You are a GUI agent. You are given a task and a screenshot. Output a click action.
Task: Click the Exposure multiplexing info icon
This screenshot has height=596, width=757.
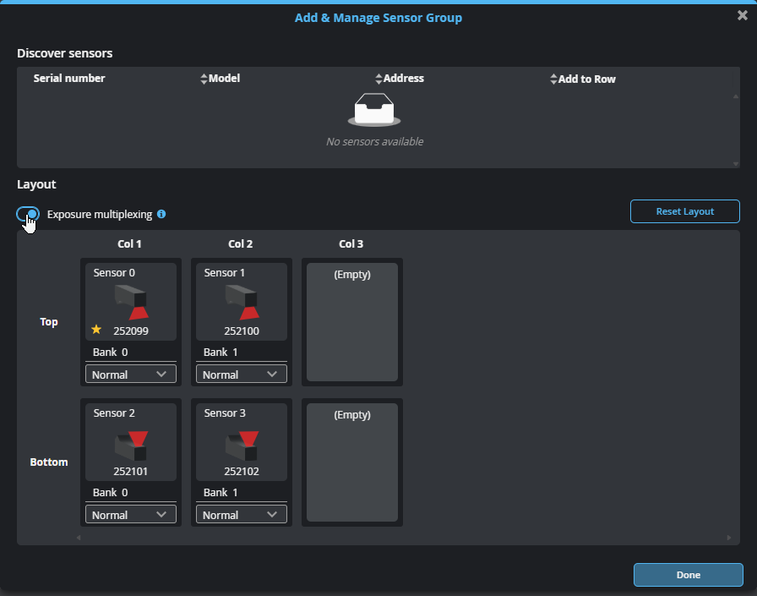pos(161,214)
